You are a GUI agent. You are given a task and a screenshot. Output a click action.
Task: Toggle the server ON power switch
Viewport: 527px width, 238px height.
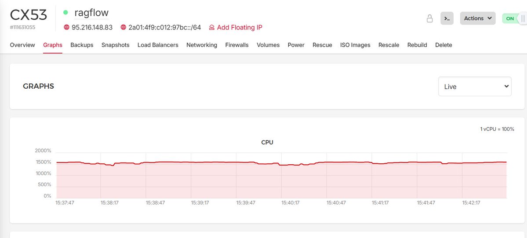(514, 18)
